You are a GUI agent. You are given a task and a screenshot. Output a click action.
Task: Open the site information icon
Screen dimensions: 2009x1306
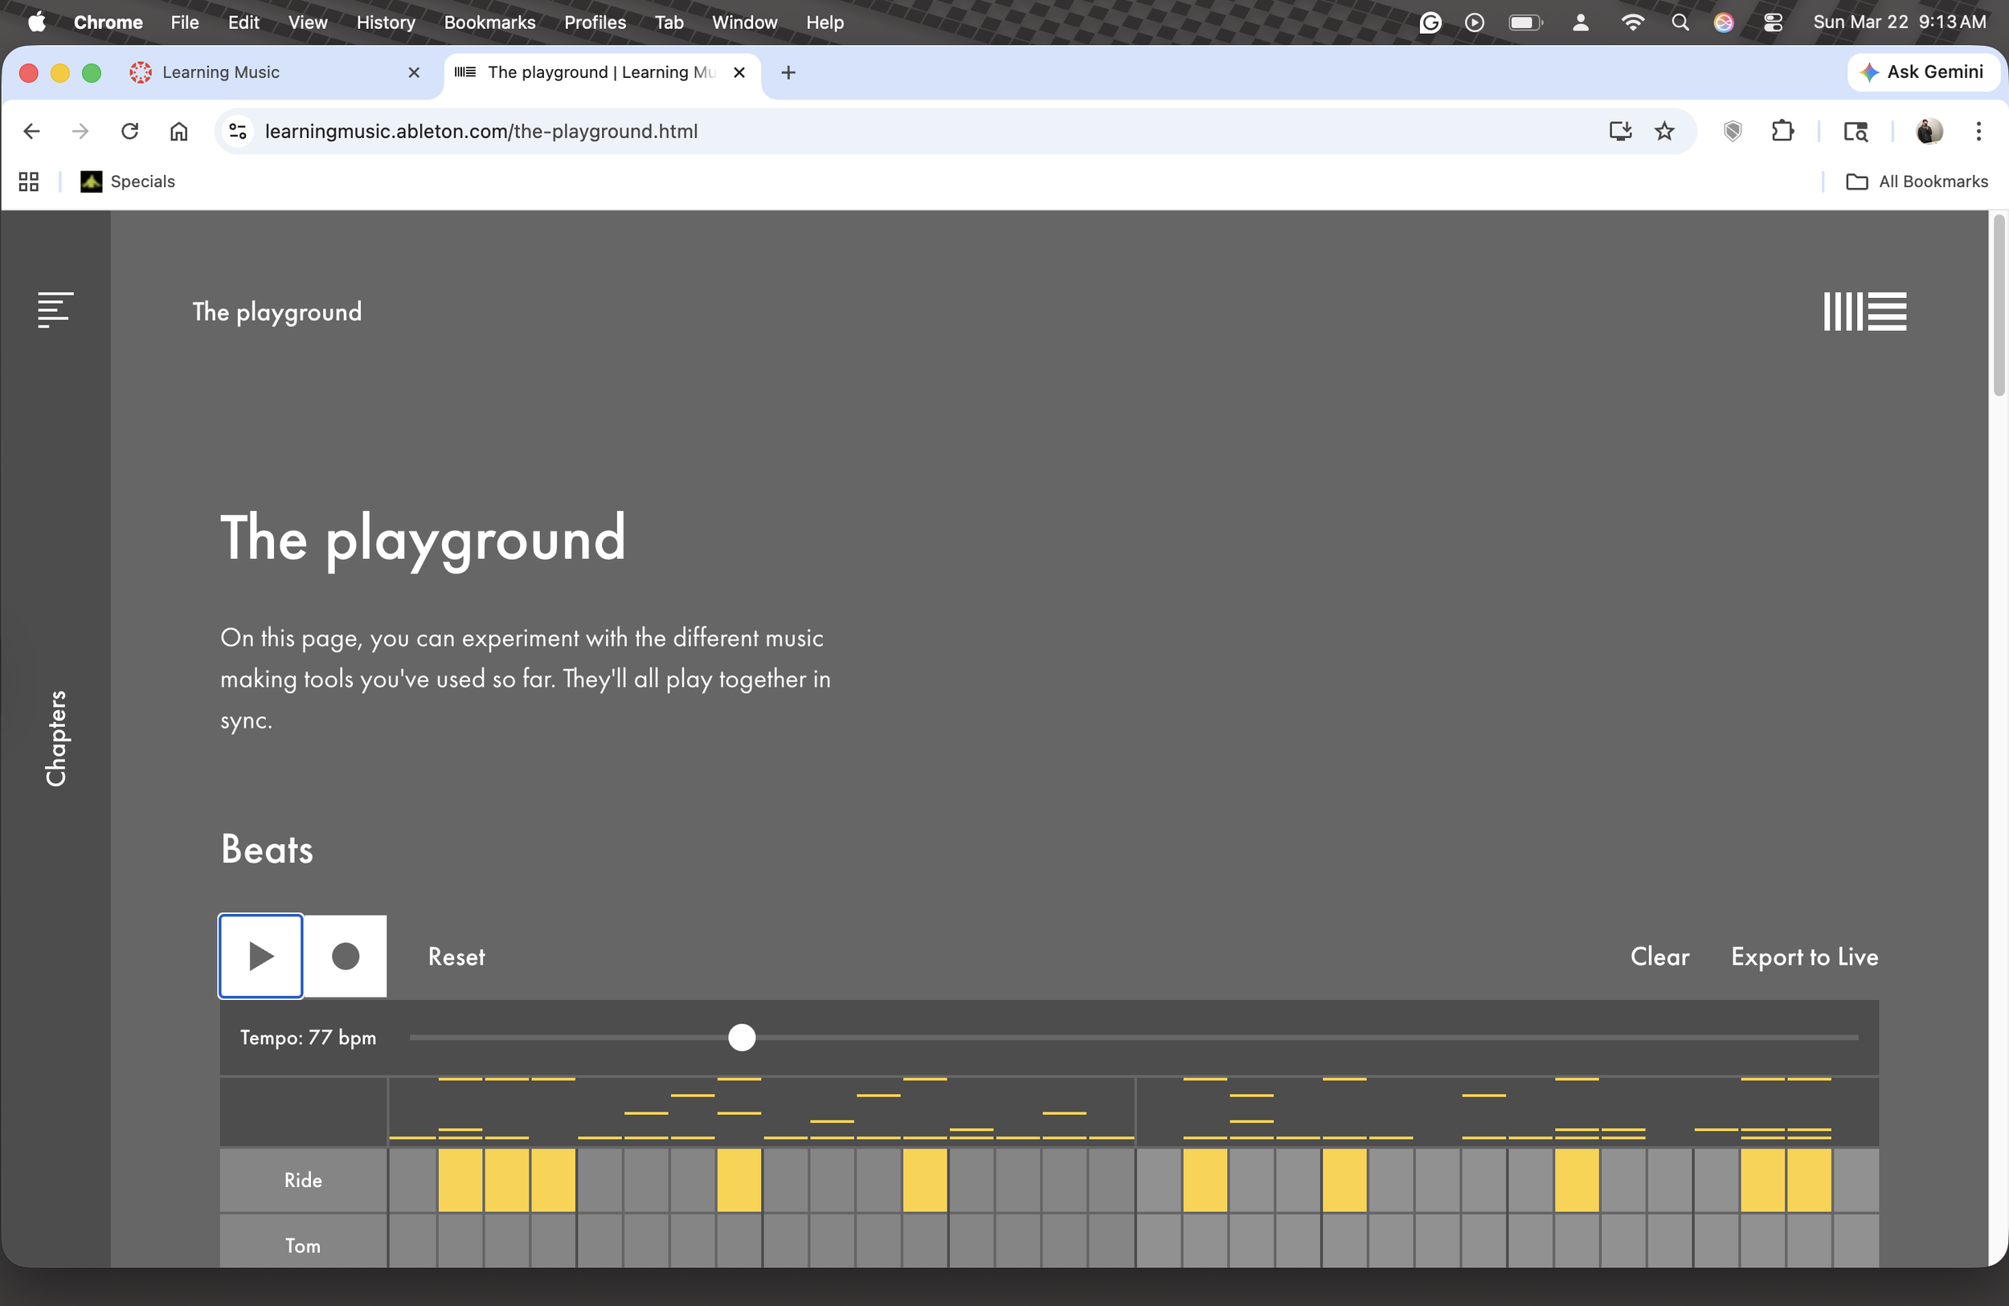[x=238, y=132]
